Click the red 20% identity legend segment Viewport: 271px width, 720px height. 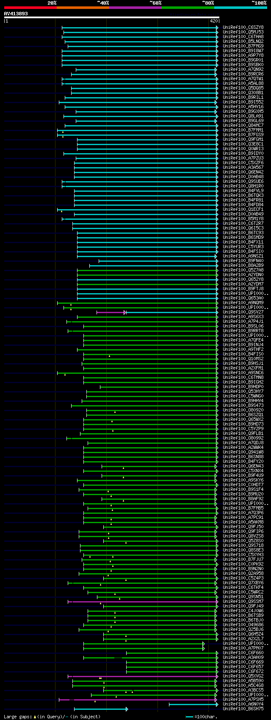click(x=30, y=7)
